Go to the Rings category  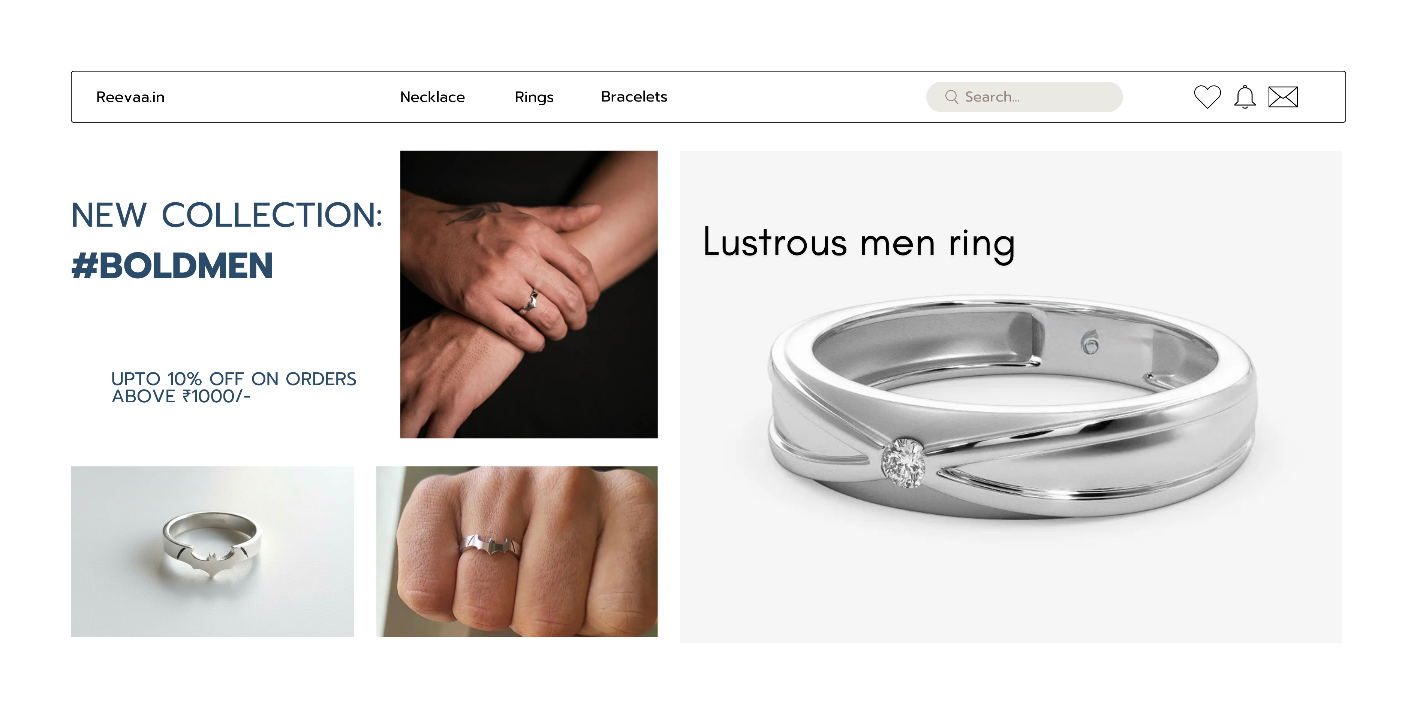[534, 97]
